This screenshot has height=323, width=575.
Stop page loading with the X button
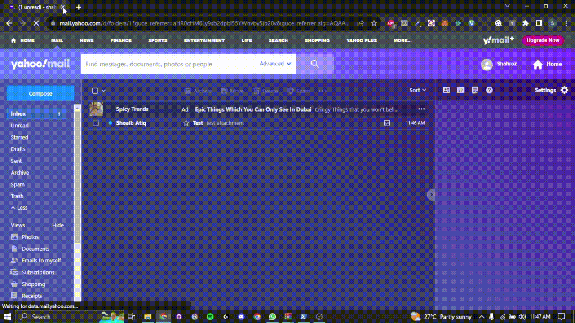36,23
